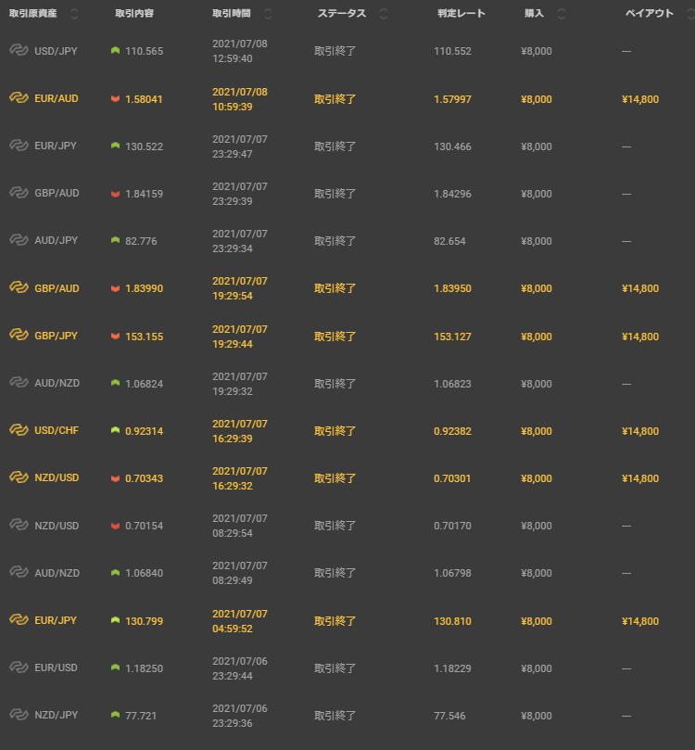Screen dimensions: 695x750
Task: Click the NZD/JPY asset icon
Action: coord(19,715)
